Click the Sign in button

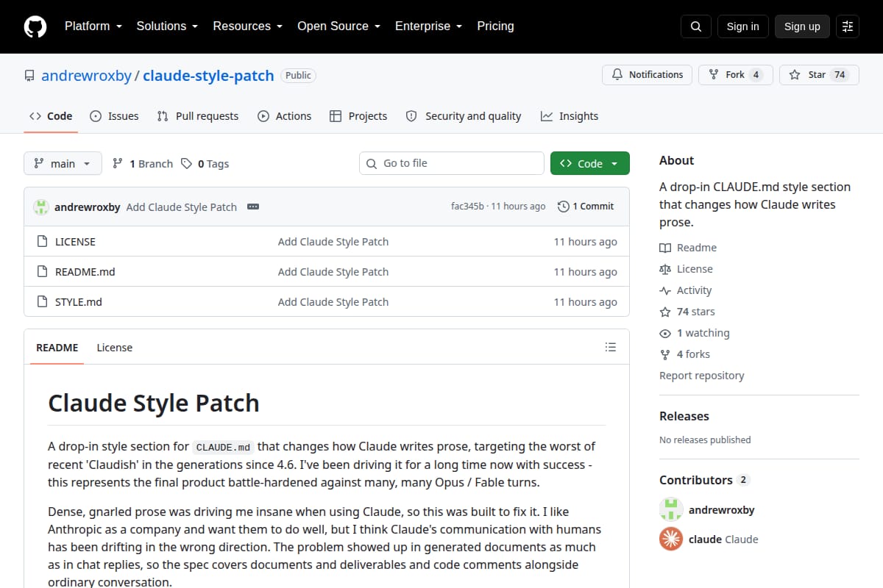point(742,26)
